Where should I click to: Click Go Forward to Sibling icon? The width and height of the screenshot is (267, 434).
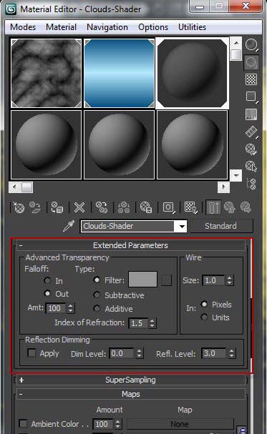(246, 207)
